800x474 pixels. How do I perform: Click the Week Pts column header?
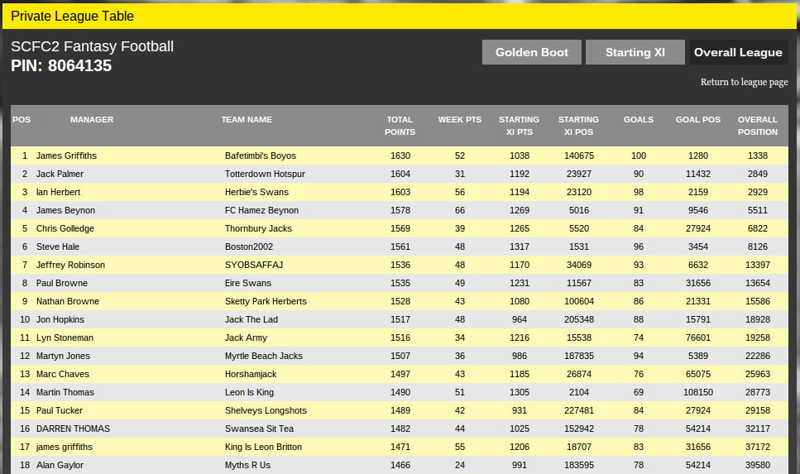pos(459,120)
